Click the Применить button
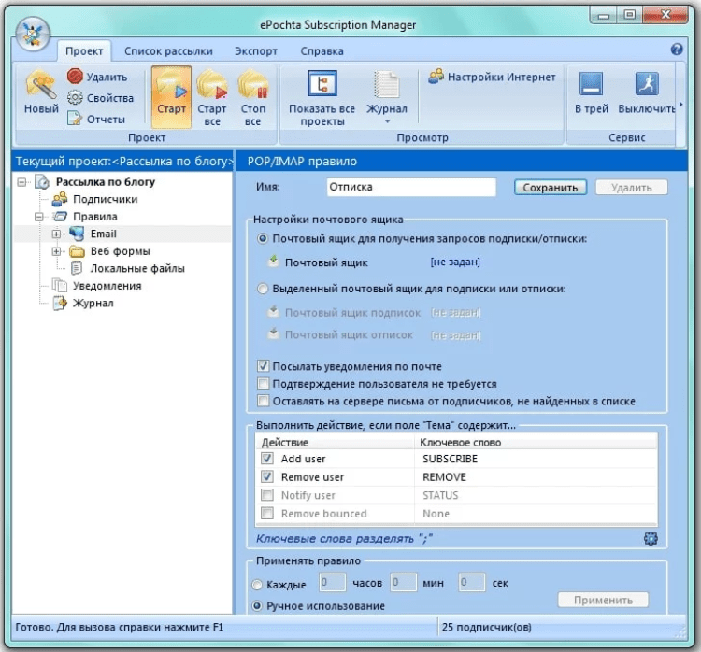The height and width of the screenshot is (652, 701). (x=603, y=600)
